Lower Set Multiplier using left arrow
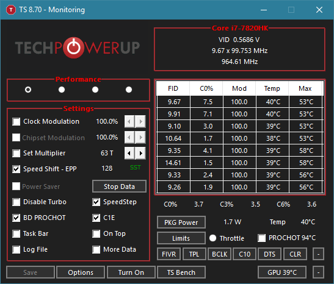This screenshot has height=284, width=334. [x=129, y=153]
